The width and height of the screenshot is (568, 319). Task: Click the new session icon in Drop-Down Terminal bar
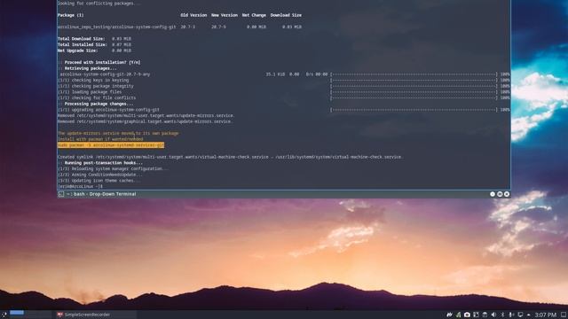coord(61,194)
